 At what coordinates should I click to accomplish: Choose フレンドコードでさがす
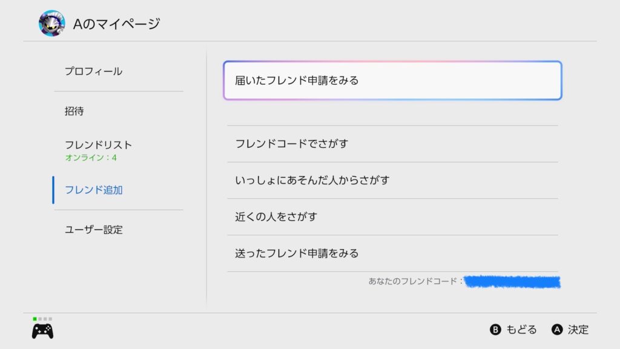[x=392, y=144]
